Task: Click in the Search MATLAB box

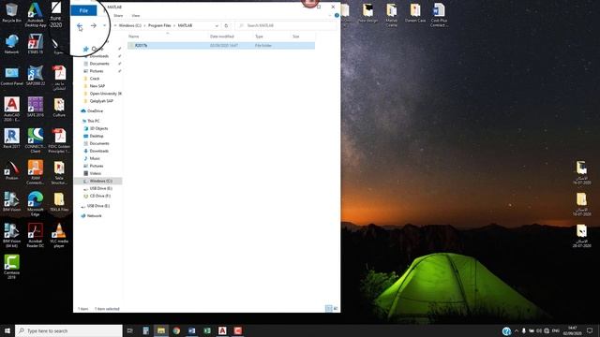Action: pos(287,25)
